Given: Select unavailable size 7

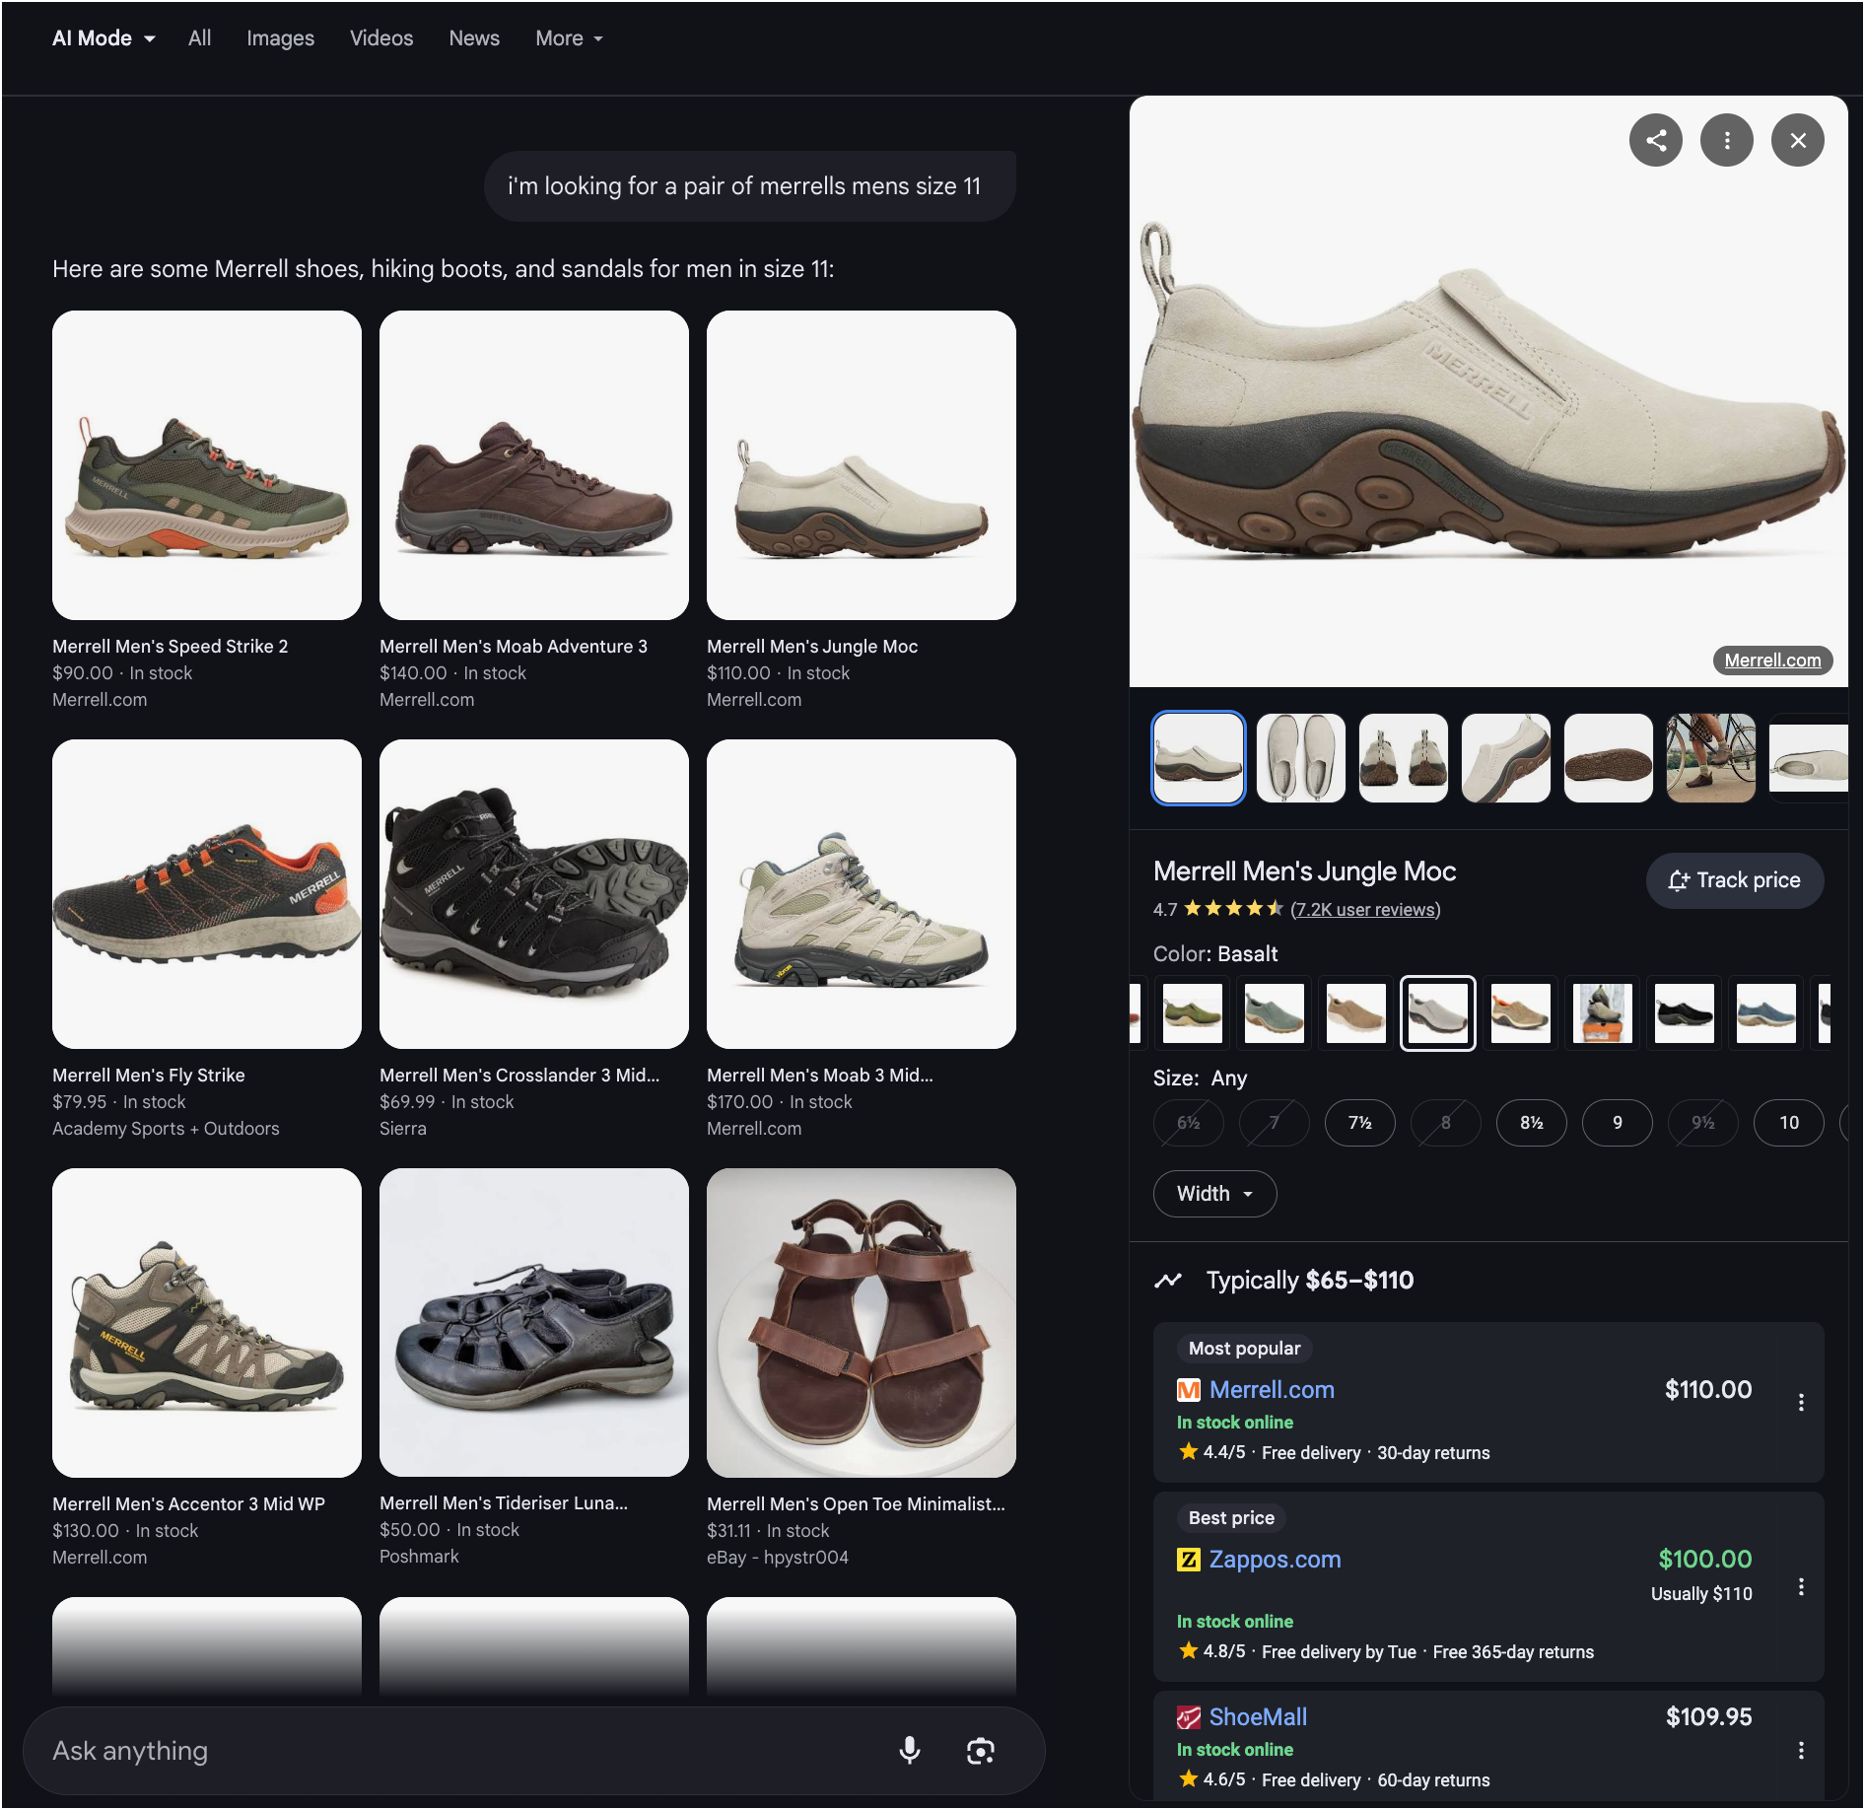Looking at the screenshot, I should pyautogui.click(x=1274, y=1123).
